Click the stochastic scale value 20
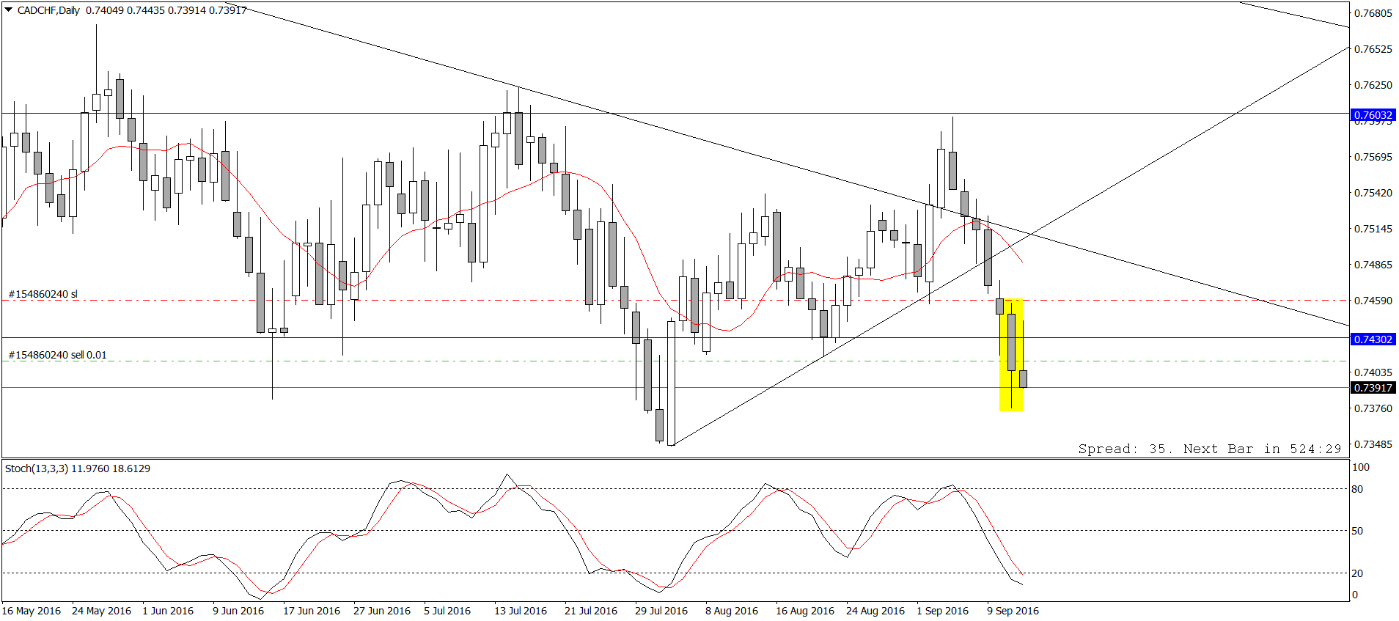The image size is (1399, 621). pos(1358,573)
